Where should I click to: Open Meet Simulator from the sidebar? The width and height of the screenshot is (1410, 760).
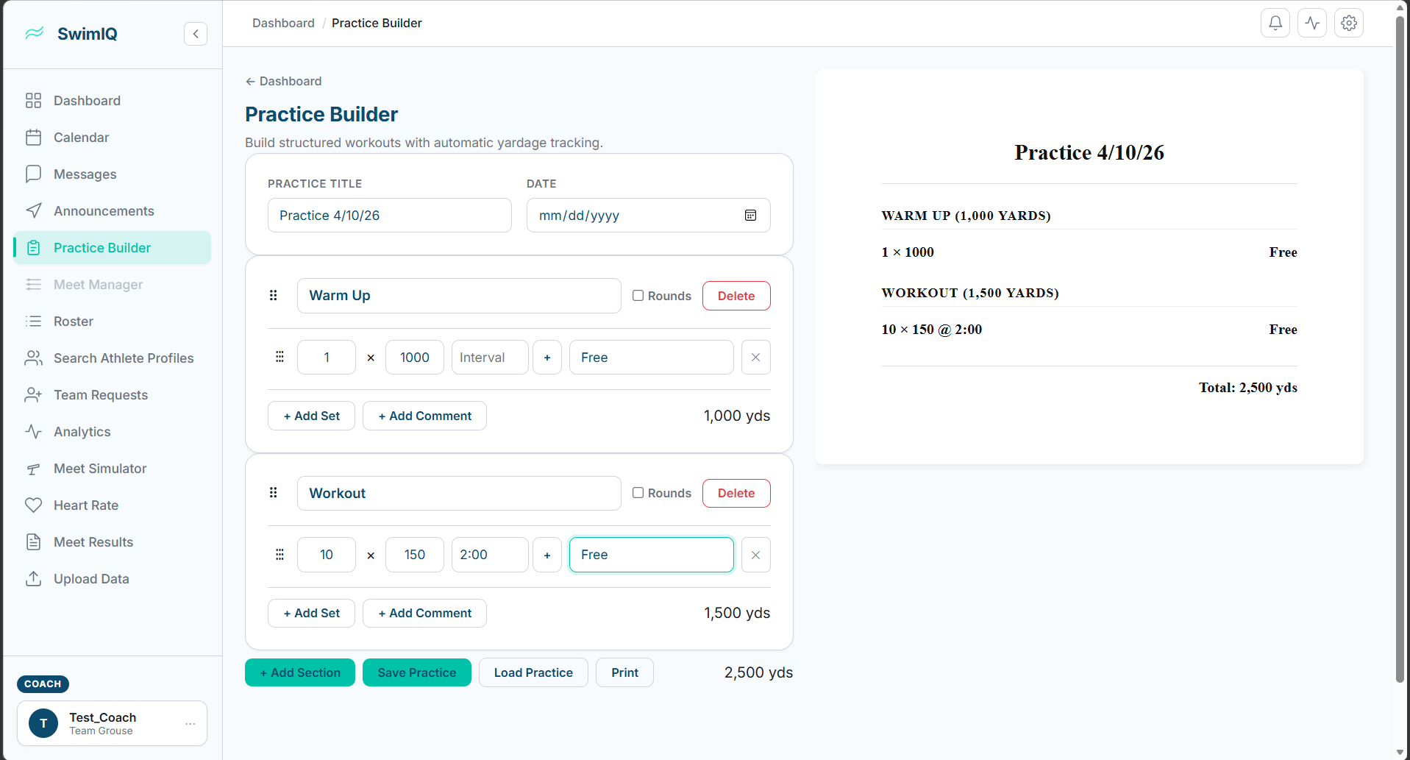(x=99, y=468)
